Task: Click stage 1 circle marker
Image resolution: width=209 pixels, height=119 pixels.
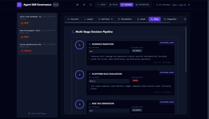Action: [80, 45]
